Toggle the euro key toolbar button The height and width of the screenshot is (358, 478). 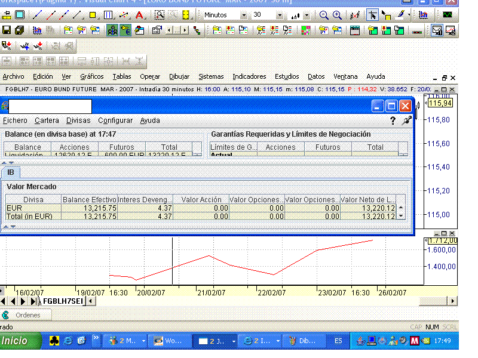(125, 30)
